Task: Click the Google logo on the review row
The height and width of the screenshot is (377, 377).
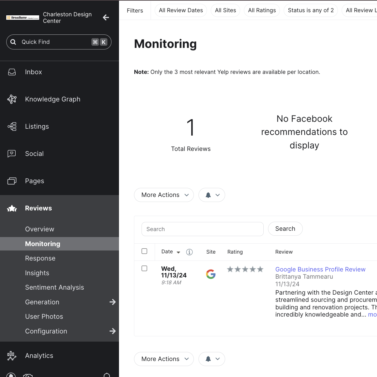Action: 211,274
